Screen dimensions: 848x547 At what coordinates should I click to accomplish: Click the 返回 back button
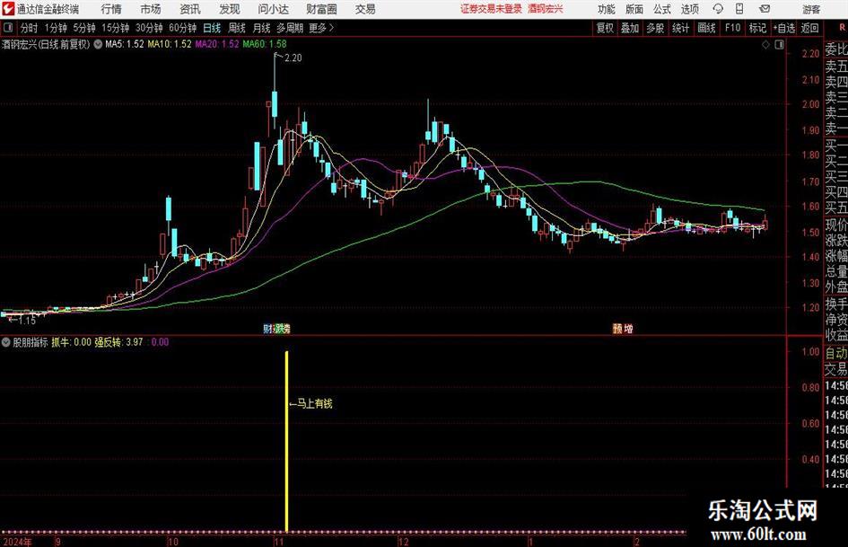click(810, 28)
